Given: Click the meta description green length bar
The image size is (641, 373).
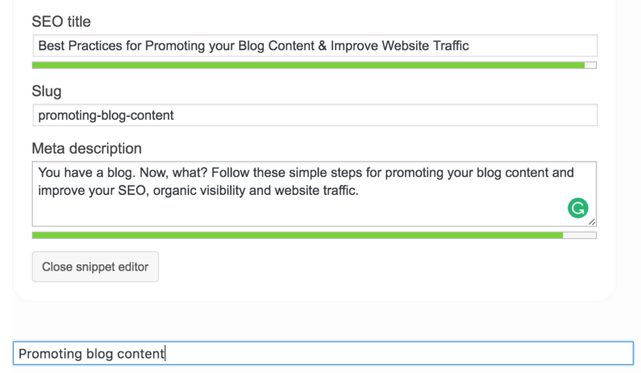Looking at the screenshot, I should pos(297,235).
